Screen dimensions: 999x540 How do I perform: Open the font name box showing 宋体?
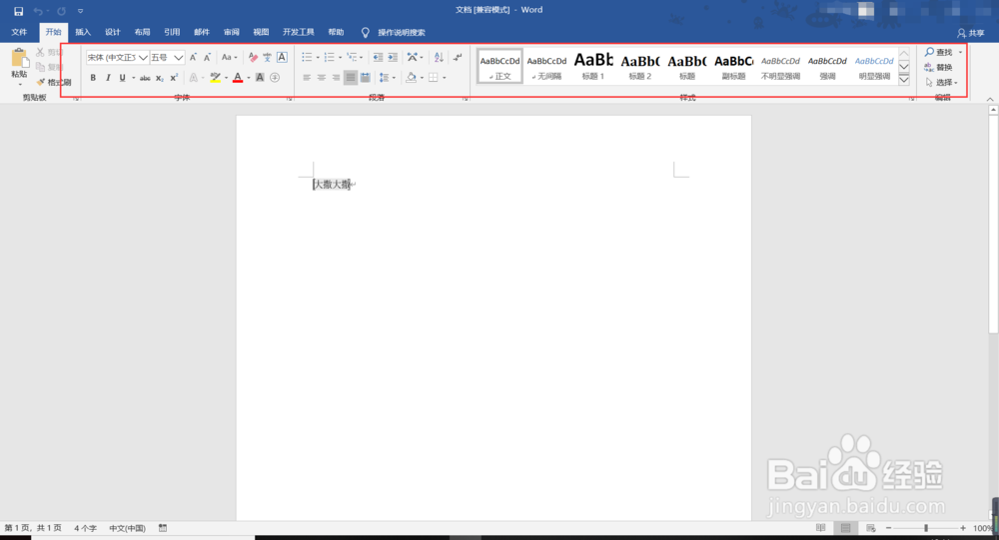tap(117, 57)
